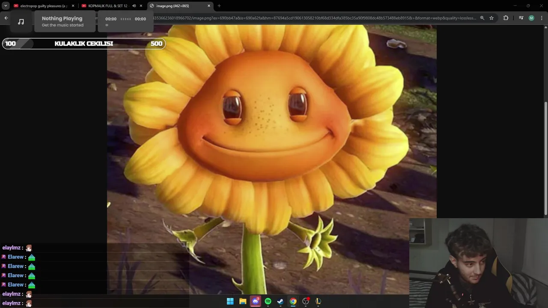Switch to Google Chrome on the taskbar
Screen dimensions: 548x308
click(x=293, y=301)
